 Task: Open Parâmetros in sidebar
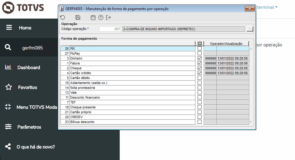pos(29,127)
